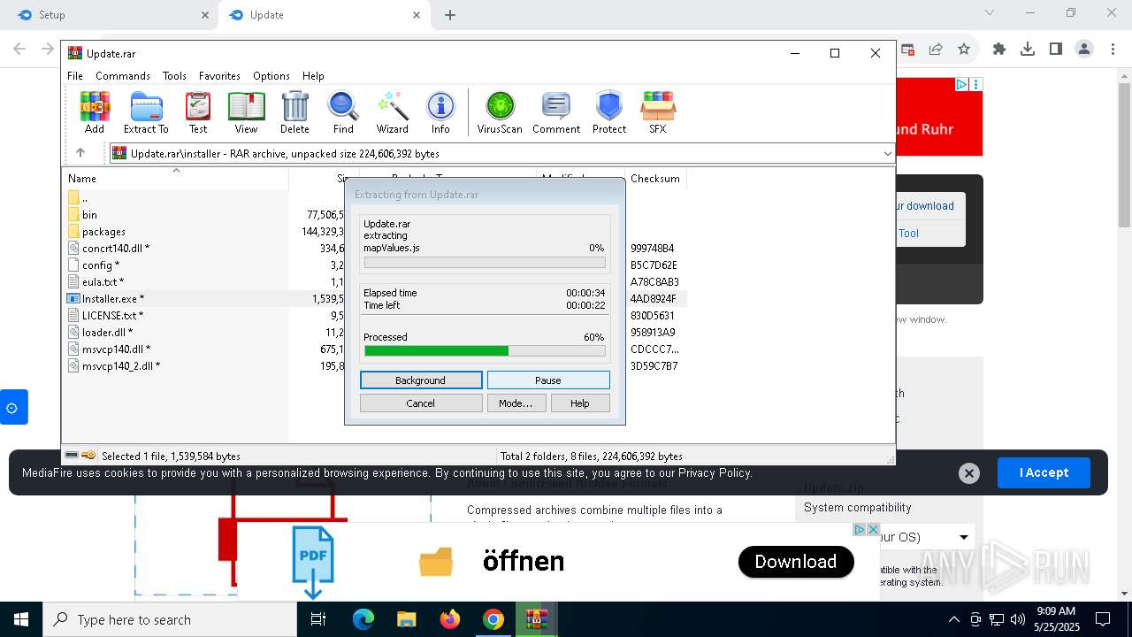Click the Download button in ad
Viewport: 1132px width, 637px height.
796,562
